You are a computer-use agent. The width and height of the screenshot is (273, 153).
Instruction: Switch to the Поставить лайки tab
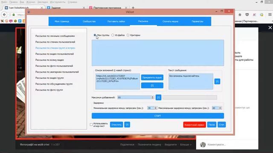(116, 21)
